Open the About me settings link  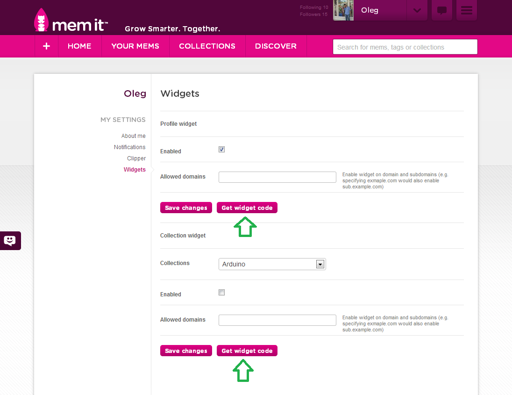(x=133, y=136)
